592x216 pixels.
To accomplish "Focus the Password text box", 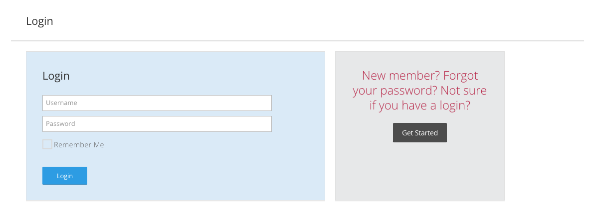I will tap(157, 124).
